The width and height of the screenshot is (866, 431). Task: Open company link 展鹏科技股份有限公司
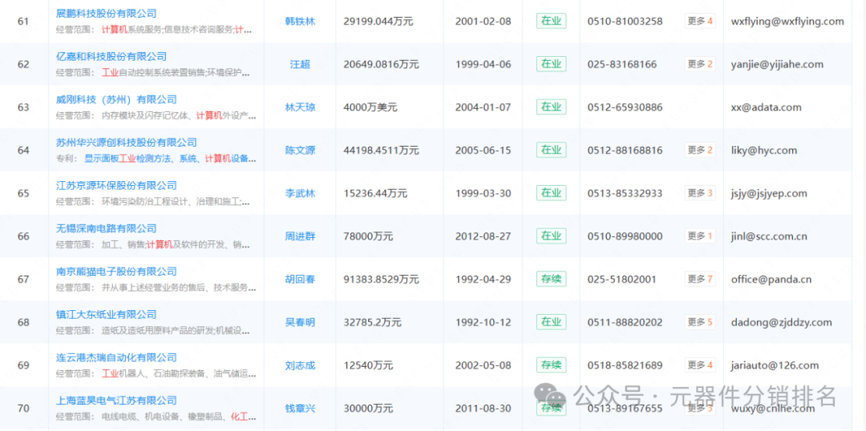(106, 14)
